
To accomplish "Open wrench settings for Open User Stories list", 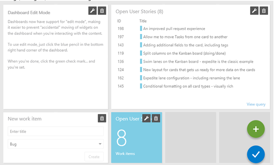I will coord(254,11).
